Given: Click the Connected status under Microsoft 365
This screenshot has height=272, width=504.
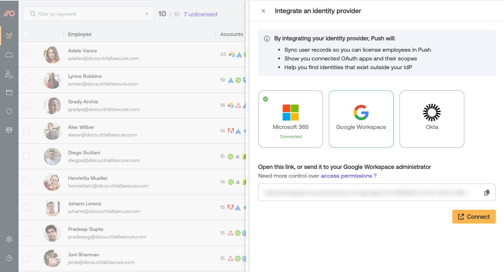Looking at the screenshot, I should tap(291, 137).
